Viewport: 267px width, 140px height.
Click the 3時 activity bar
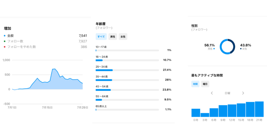pos(205,115)
